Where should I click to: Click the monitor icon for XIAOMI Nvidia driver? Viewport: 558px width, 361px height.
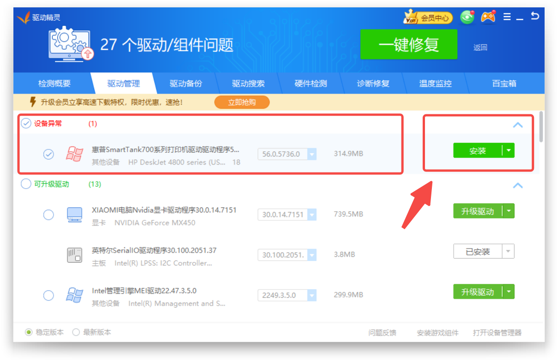point(74,214)
